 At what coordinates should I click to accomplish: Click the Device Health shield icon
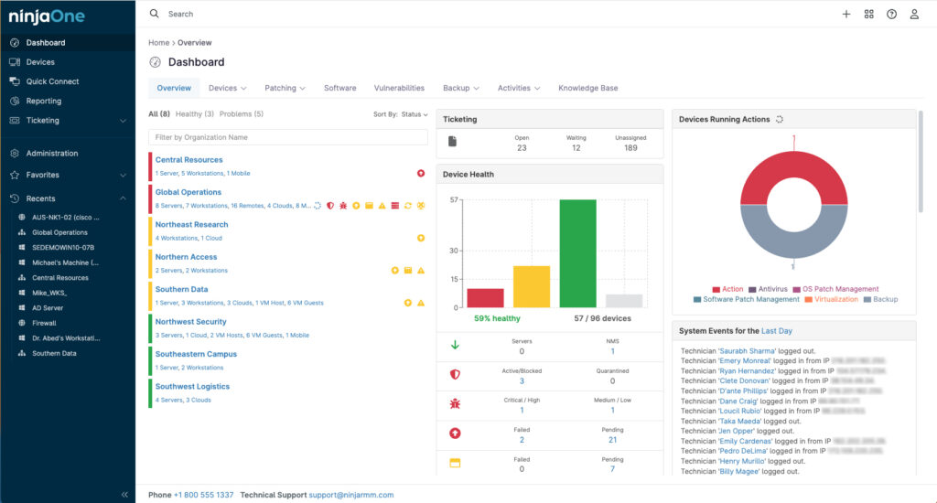pyautogui.click(x=455, y=375)
